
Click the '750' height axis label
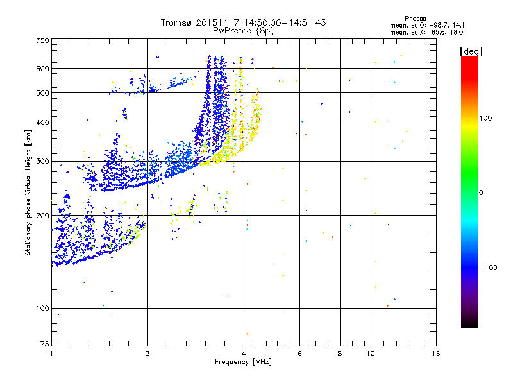click(x=42, y=40)
